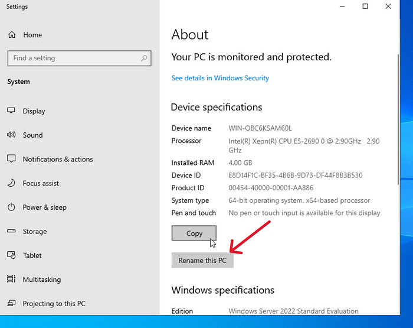Click Your PC is monitored text

pos(251,57)
